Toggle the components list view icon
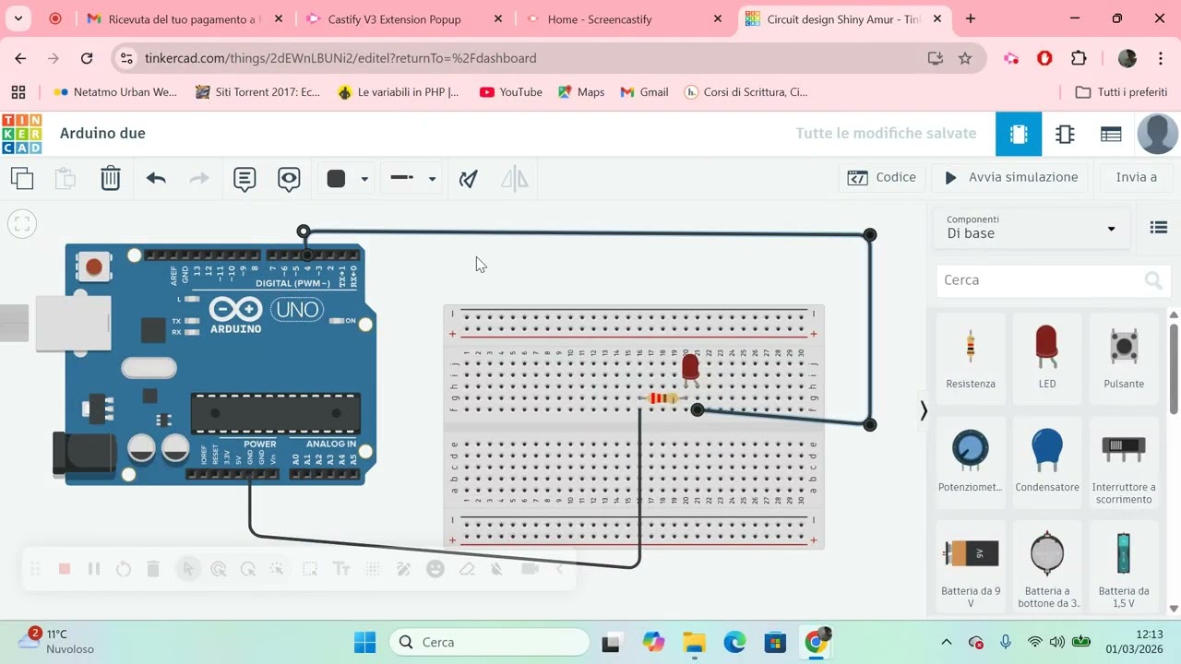Screen dimensions: 1181x664 (x=1159, y=227)
